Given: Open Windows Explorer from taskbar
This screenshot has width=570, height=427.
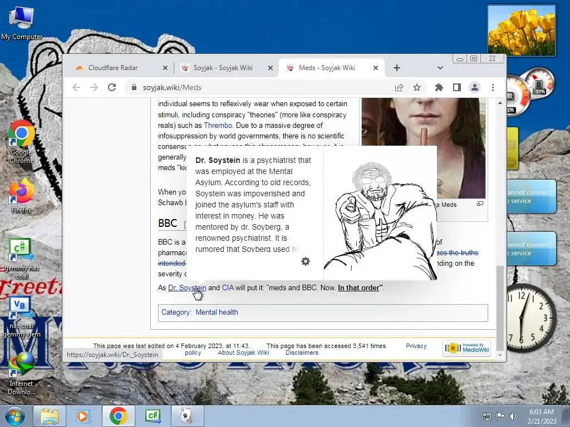Looking at the screenshot, I should coord(50,416).
